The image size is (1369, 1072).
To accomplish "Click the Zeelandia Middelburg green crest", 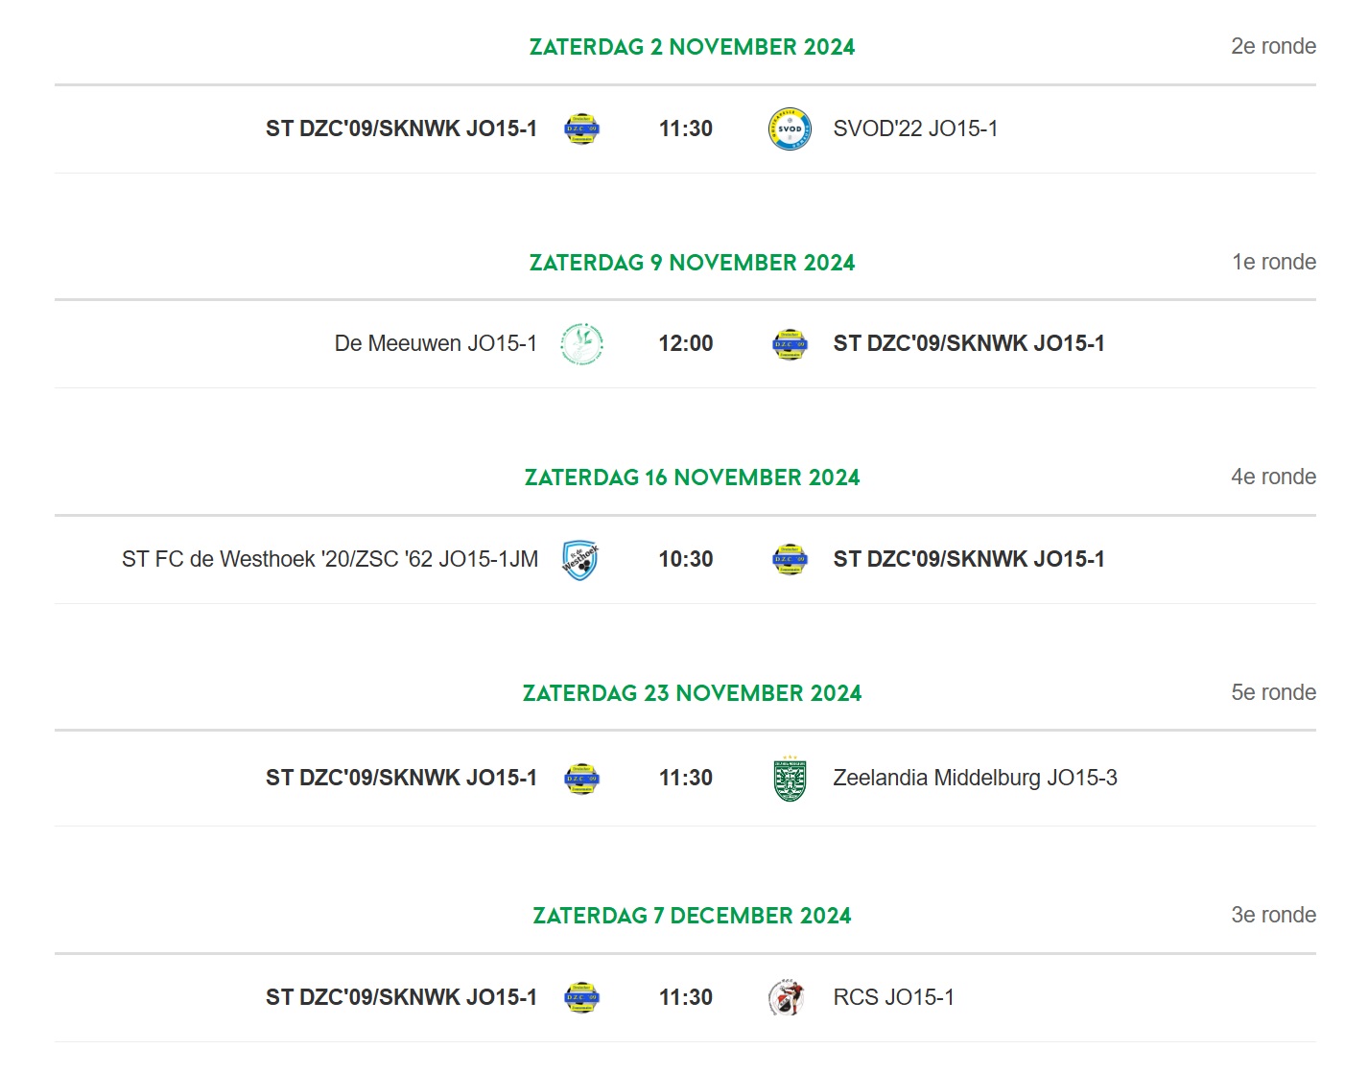I will point(790,779).
